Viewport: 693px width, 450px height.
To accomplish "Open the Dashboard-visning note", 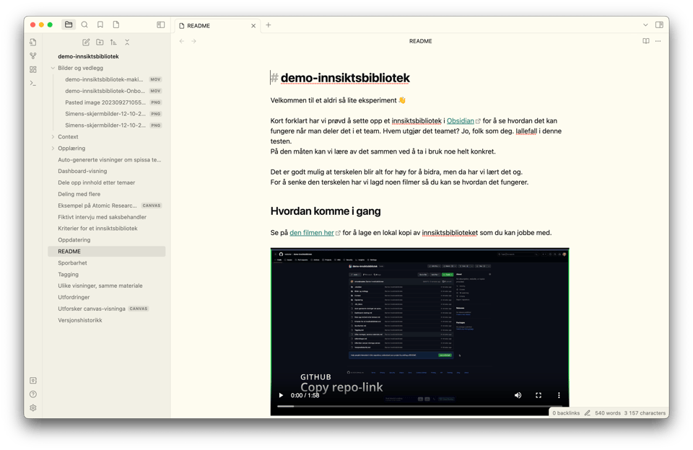I will click(x=82, y=172).
